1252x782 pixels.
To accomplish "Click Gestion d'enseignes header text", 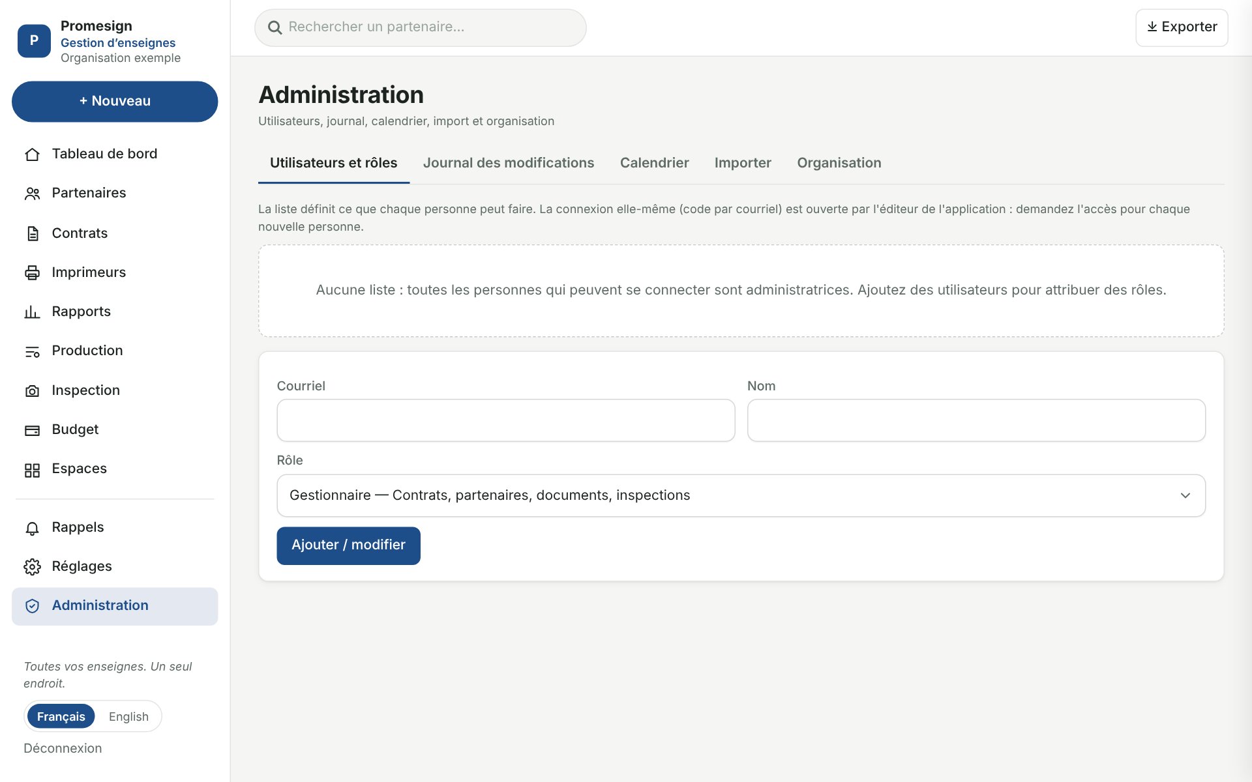I will coord(118,42).
